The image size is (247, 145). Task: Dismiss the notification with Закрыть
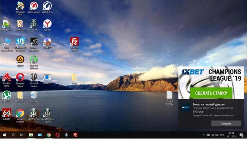[x=226, y=123]
